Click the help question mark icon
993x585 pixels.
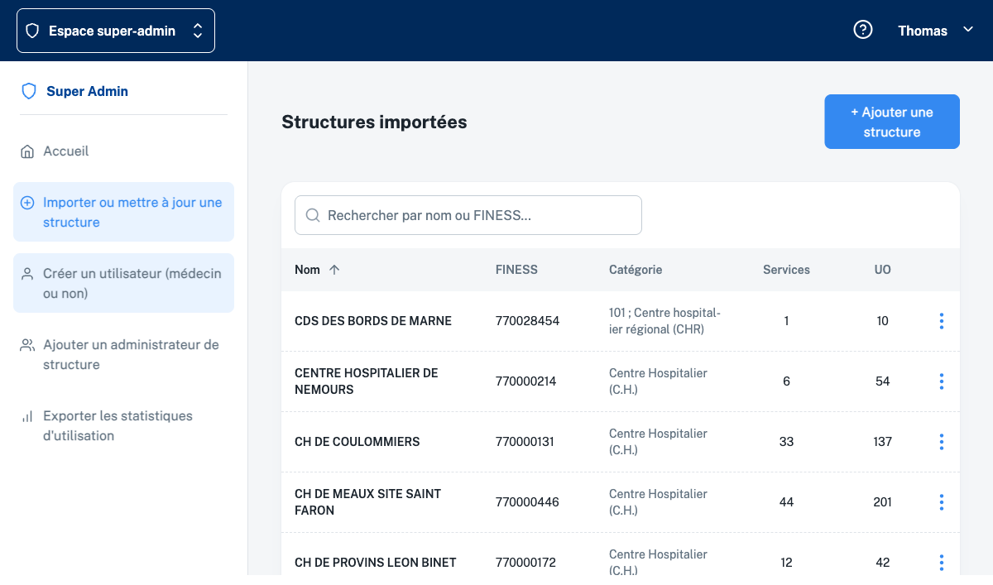pos(863,31)
